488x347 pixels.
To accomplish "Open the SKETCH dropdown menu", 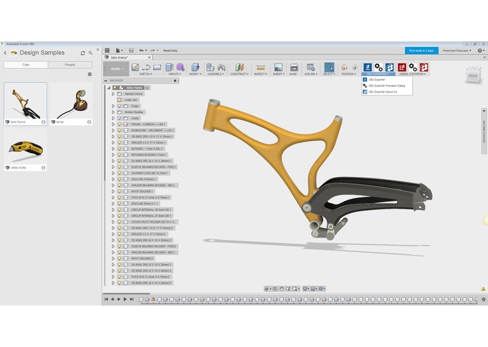I will click(145, 74).
